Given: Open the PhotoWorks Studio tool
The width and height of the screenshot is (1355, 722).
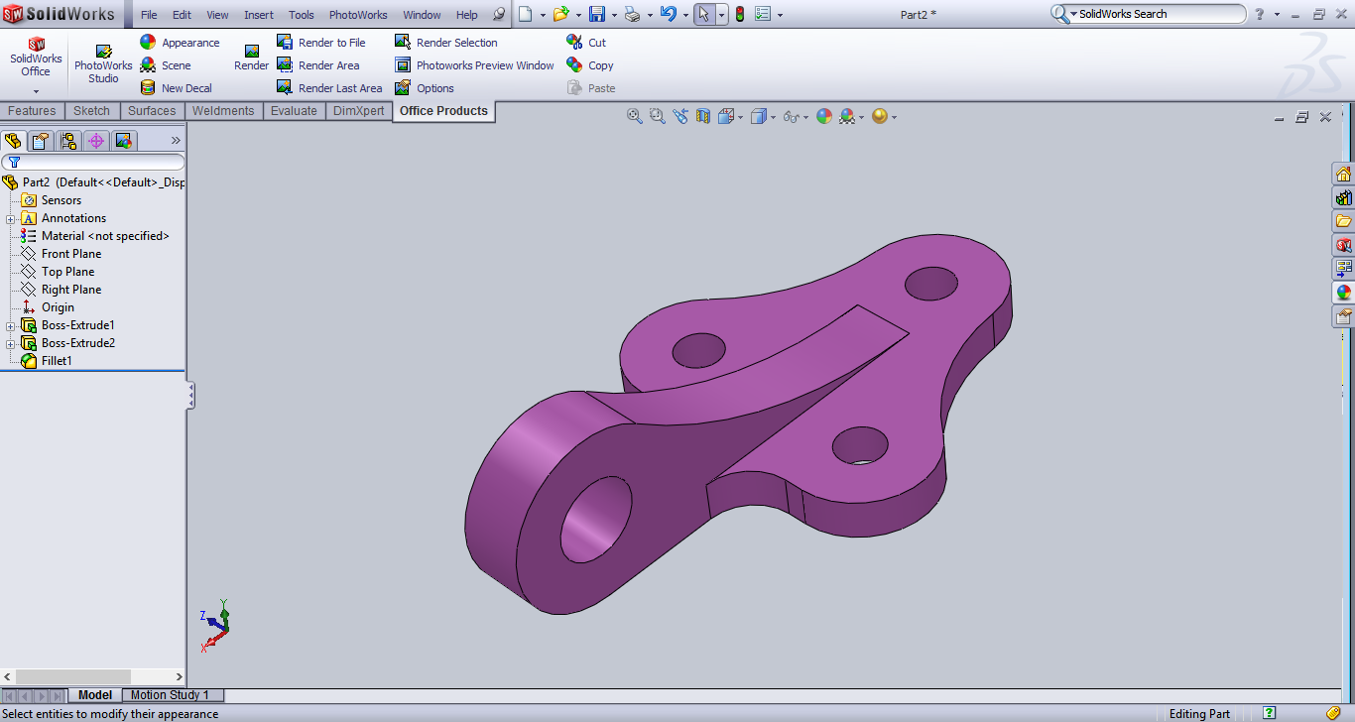Looking at the screenshot, I should pyautogui.click(x=103, y=61).
